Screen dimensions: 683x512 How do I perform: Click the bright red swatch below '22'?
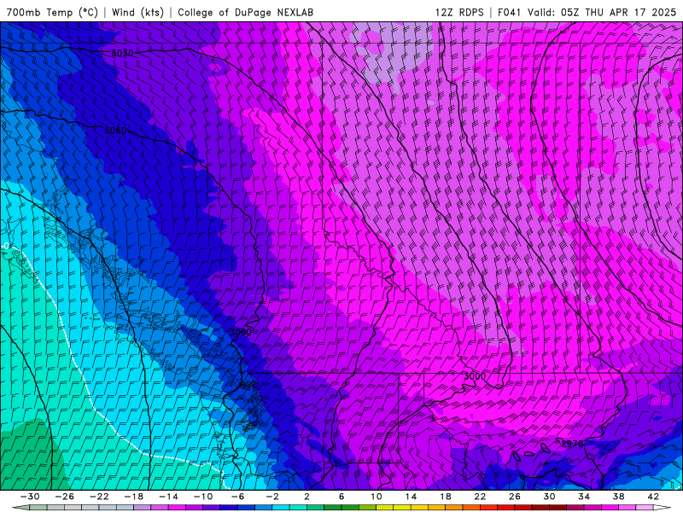pyautogui.click(x=488, y=508)
